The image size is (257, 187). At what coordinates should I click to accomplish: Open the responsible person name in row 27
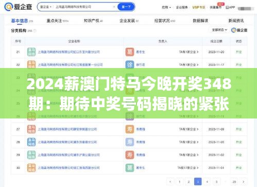141,129
